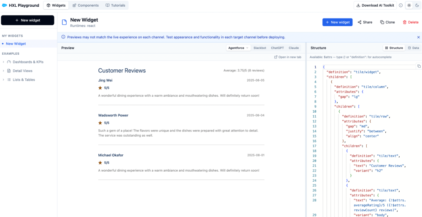Click the star icon in Wadsworth Power's review
Screen dimensions: 422x217
point(100,123)
